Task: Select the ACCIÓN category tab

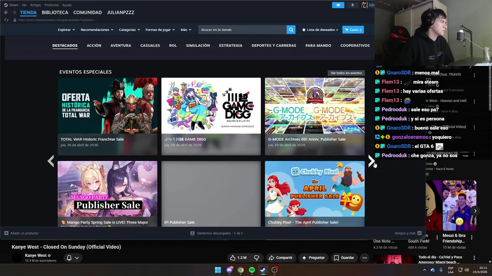Action: pyautogui.click(x=94, y=45)
